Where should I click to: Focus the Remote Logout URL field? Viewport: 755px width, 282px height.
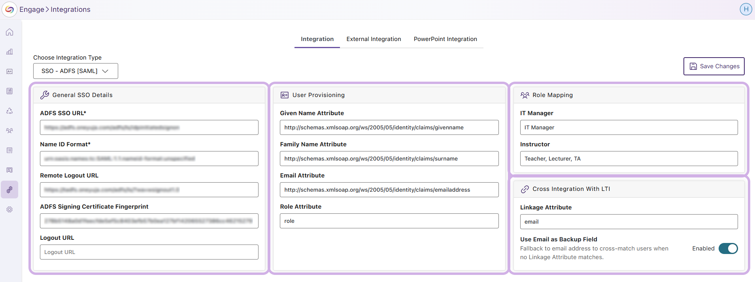pos(149,190)
